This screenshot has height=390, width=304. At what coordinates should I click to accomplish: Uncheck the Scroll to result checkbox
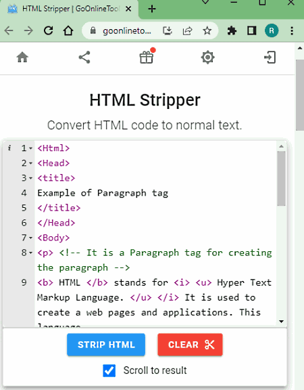click(x=109, y=370)
